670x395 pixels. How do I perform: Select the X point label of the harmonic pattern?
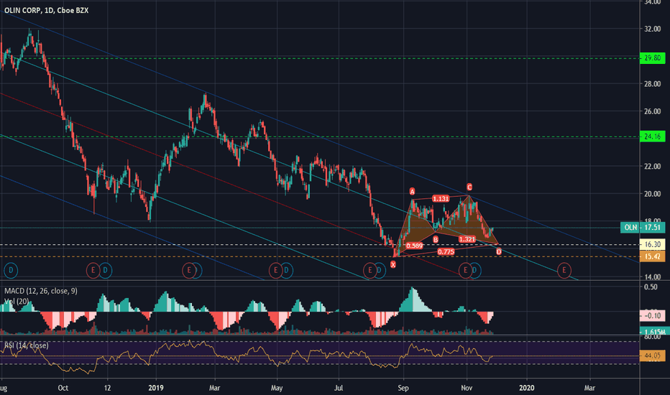tap(393, 264)
